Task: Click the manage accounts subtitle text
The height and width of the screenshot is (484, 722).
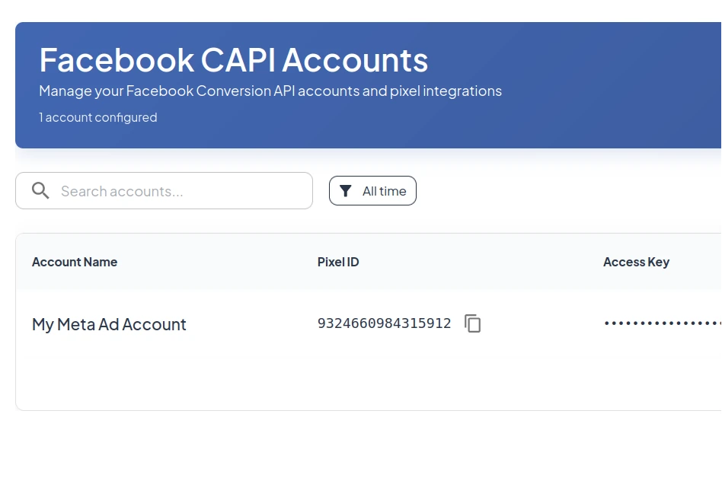Action: point(270,91)
